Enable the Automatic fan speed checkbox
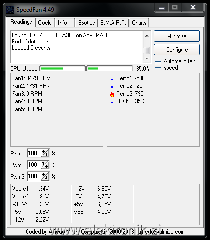The width and height of the screenshot is (210, 240). [158, 64]
